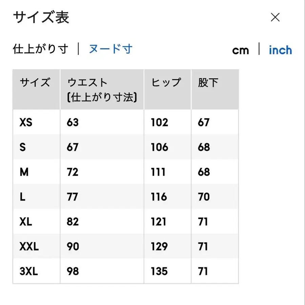
Task: Click the waist value 72 for size M
Action: click(74, 172)
